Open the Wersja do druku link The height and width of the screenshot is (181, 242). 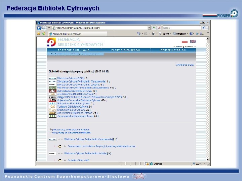click(x=185, y=65)
